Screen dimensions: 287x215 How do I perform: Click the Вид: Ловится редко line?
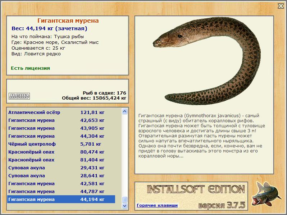coord(36,54)
